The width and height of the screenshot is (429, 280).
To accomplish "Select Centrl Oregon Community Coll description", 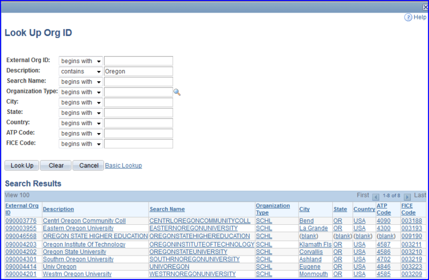I will click(x=84, y=221).
